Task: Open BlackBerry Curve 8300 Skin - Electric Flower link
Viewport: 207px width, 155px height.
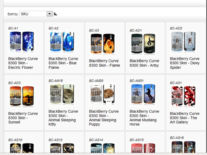Action: [23, 63]
